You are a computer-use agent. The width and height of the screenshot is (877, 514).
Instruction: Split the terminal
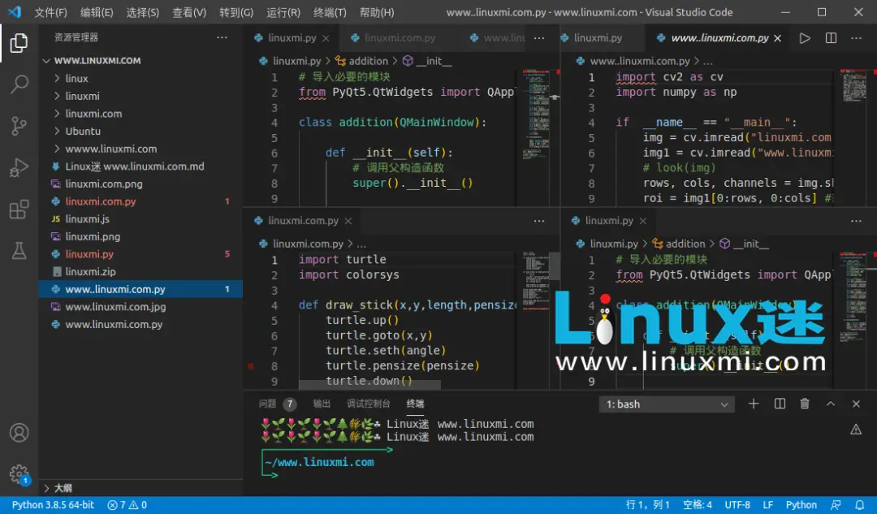780,404
